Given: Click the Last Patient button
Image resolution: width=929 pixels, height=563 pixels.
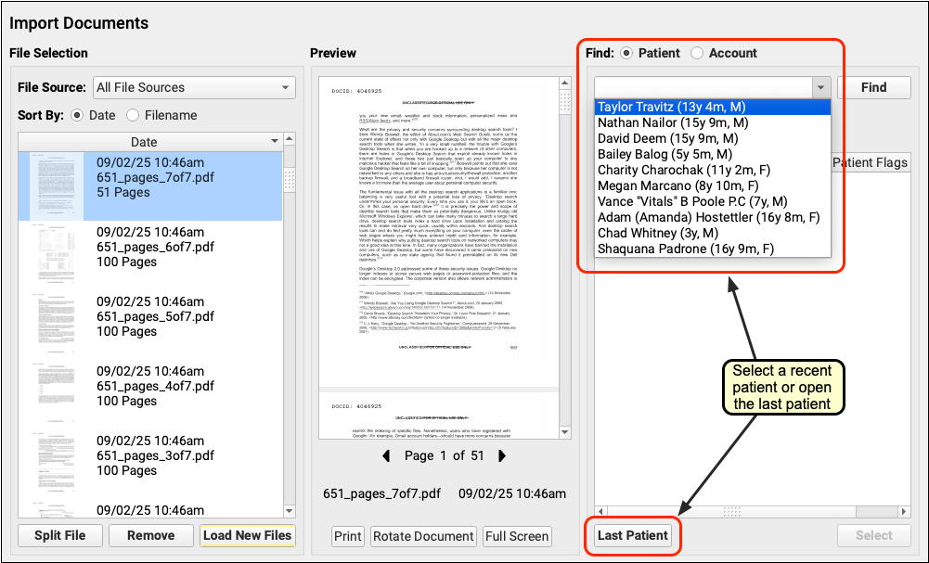Looking at the screenshot, I should pyautogui.click(x=633, y=536).
